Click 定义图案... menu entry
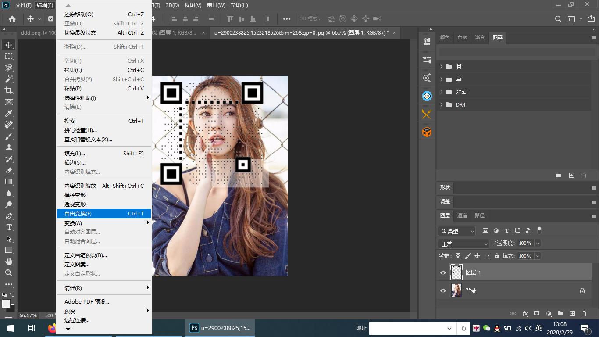The height and width of the screenshot is (337, 599). click(77, 265)
